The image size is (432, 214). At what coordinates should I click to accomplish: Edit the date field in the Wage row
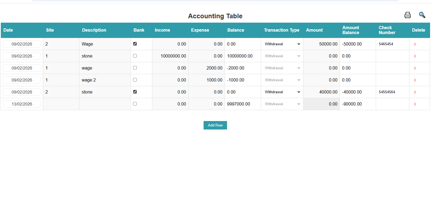tap(22, 44)
